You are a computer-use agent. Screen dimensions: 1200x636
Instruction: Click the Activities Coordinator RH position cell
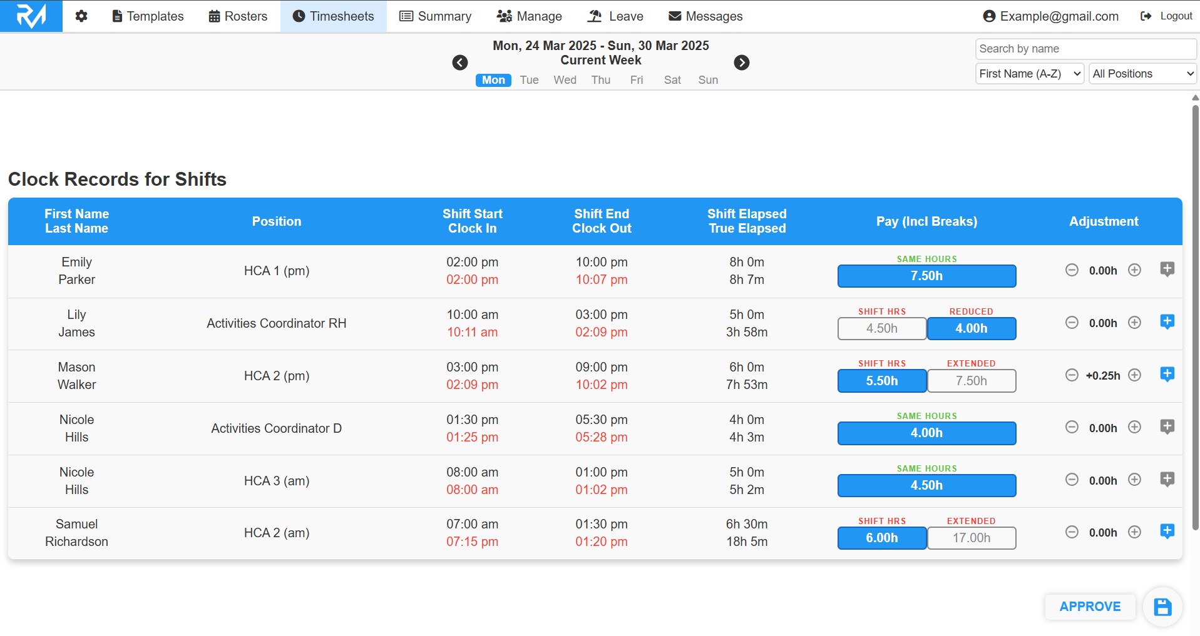coord(277,323)
